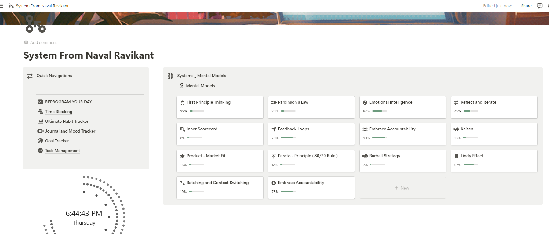
Task: Click the Share button
Action: pos(526,6)
